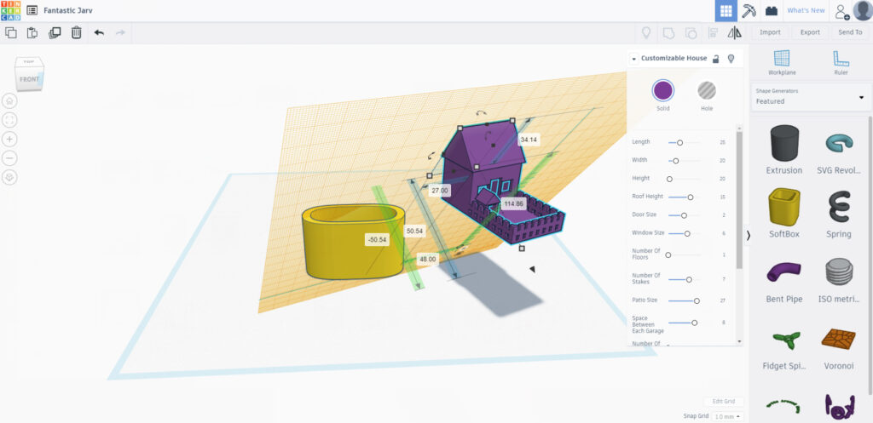
Task: Switch to 3D design grid view
Action: 726,10
